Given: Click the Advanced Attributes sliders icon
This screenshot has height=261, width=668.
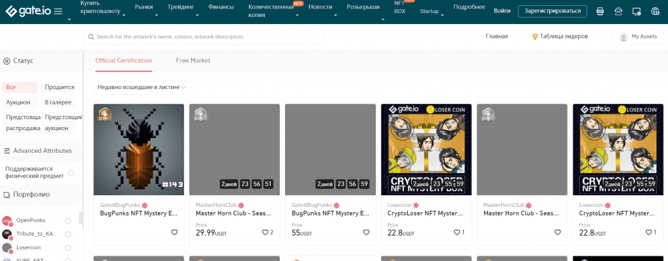Looking at the screenshot, I should (7, 151).
